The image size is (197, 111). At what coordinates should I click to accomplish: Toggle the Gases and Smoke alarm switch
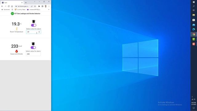pos(33,47)
